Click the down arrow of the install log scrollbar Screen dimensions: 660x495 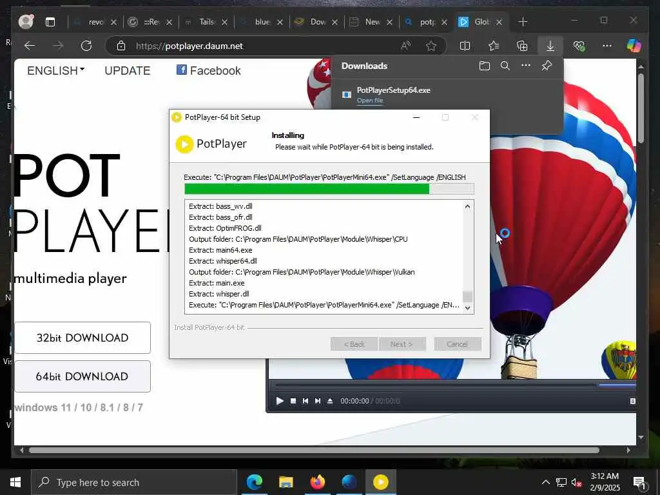click(x=468, y=307)
